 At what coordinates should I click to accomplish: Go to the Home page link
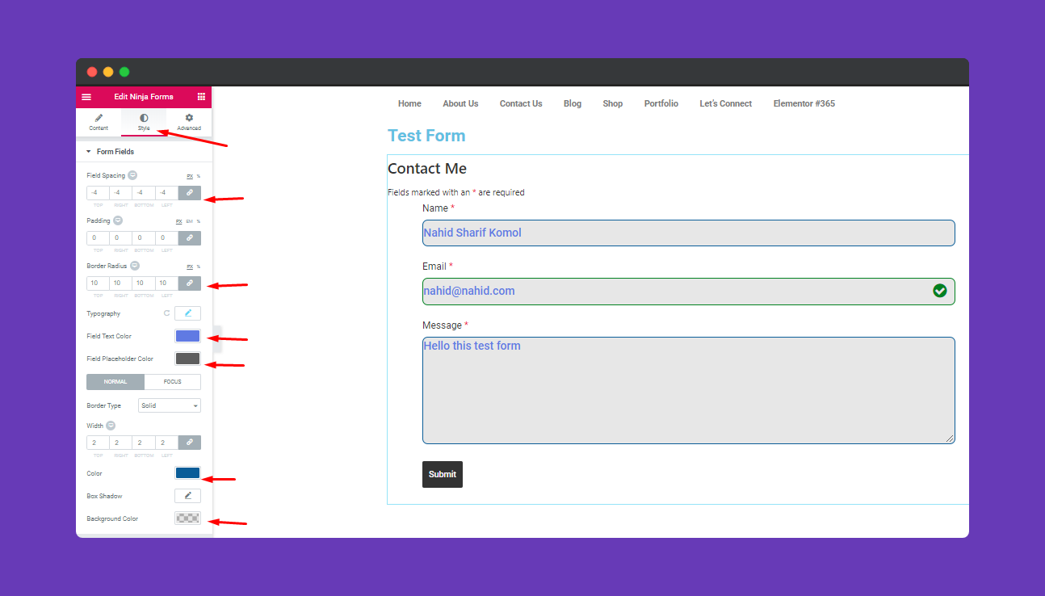point(409,103)
